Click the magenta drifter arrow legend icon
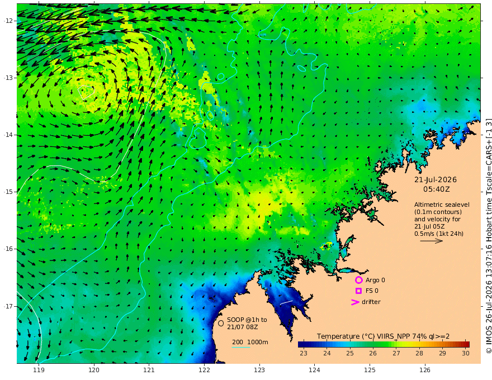Viewport: 492px width, 380px height. click(x=355, y=302)
